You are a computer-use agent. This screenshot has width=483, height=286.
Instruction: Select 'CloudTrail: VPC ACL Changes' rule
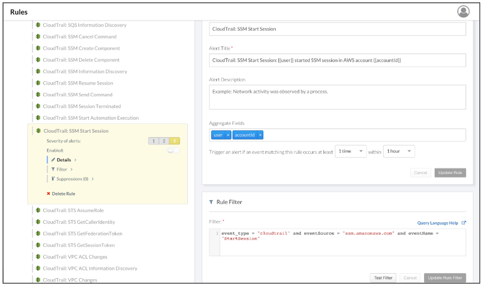coord(75,257)
